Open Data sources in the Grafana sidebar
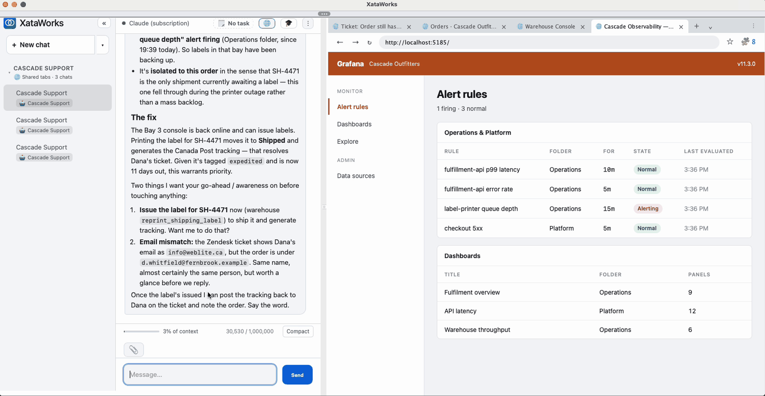This screenshot has height=396, width=765. coord(356,176)
